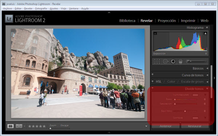The image size is (218, 136).
Task: Click the Anterior button
Action: (x=166, y=126)
